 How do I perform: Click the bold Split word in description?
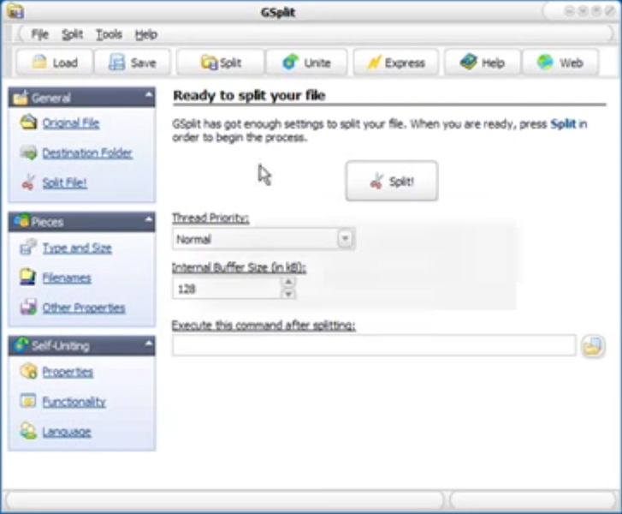(563, 124)
